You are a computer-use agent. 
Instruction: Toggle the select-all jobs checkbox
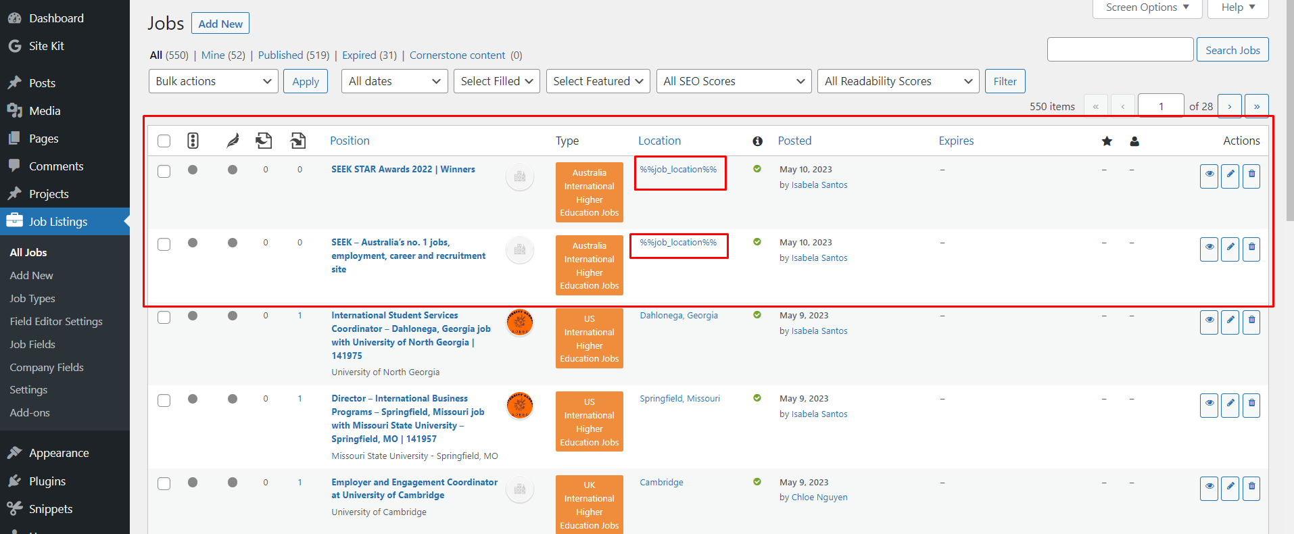click(164, 141)
